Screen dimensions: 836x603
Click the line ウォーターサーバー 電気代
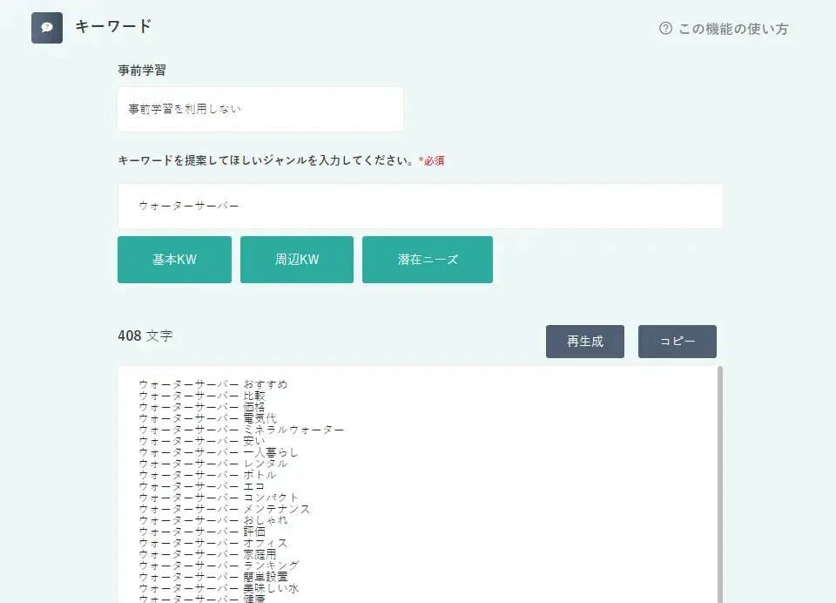click(208, 418)
